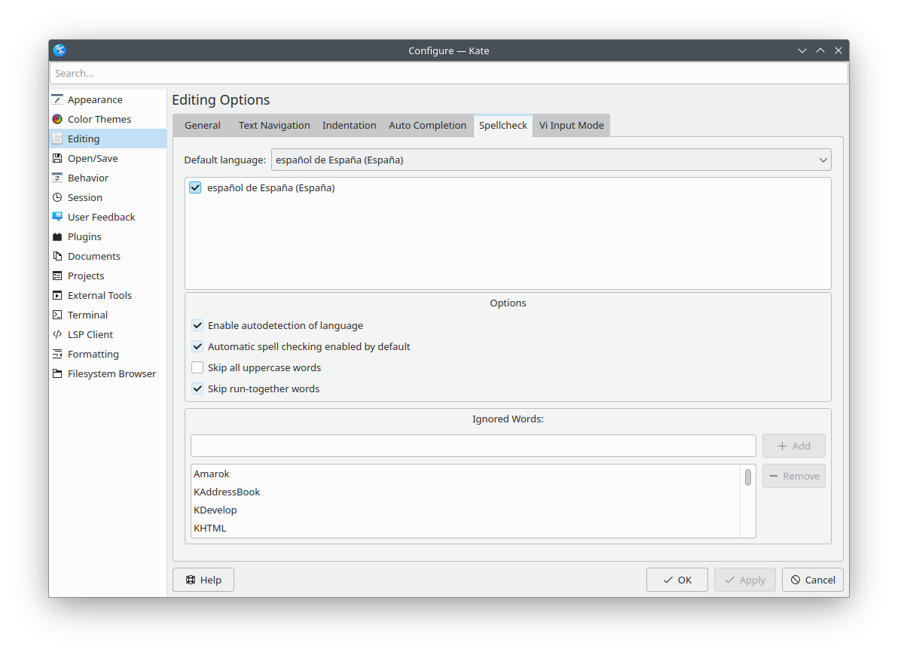898x655 pixels.
Task: Switch to the Indentation tab
Action: tap(349, 125)
